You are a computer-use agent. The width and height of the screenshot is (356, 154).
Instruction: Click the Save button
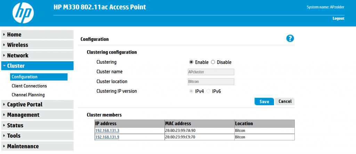tap(264, 101)
